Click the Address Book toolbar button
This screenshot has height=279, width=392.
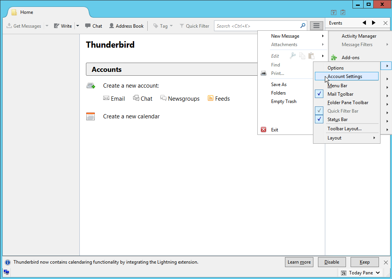point(126,26)
